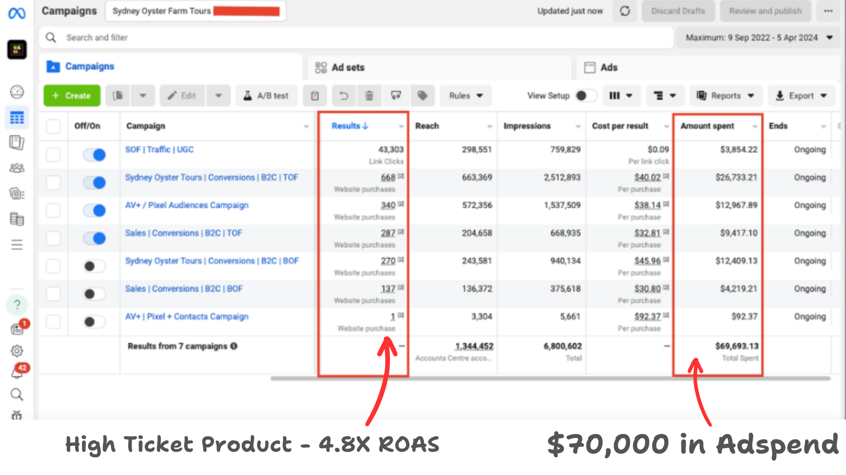Click the clipboard paste icon

pos(315,95)
